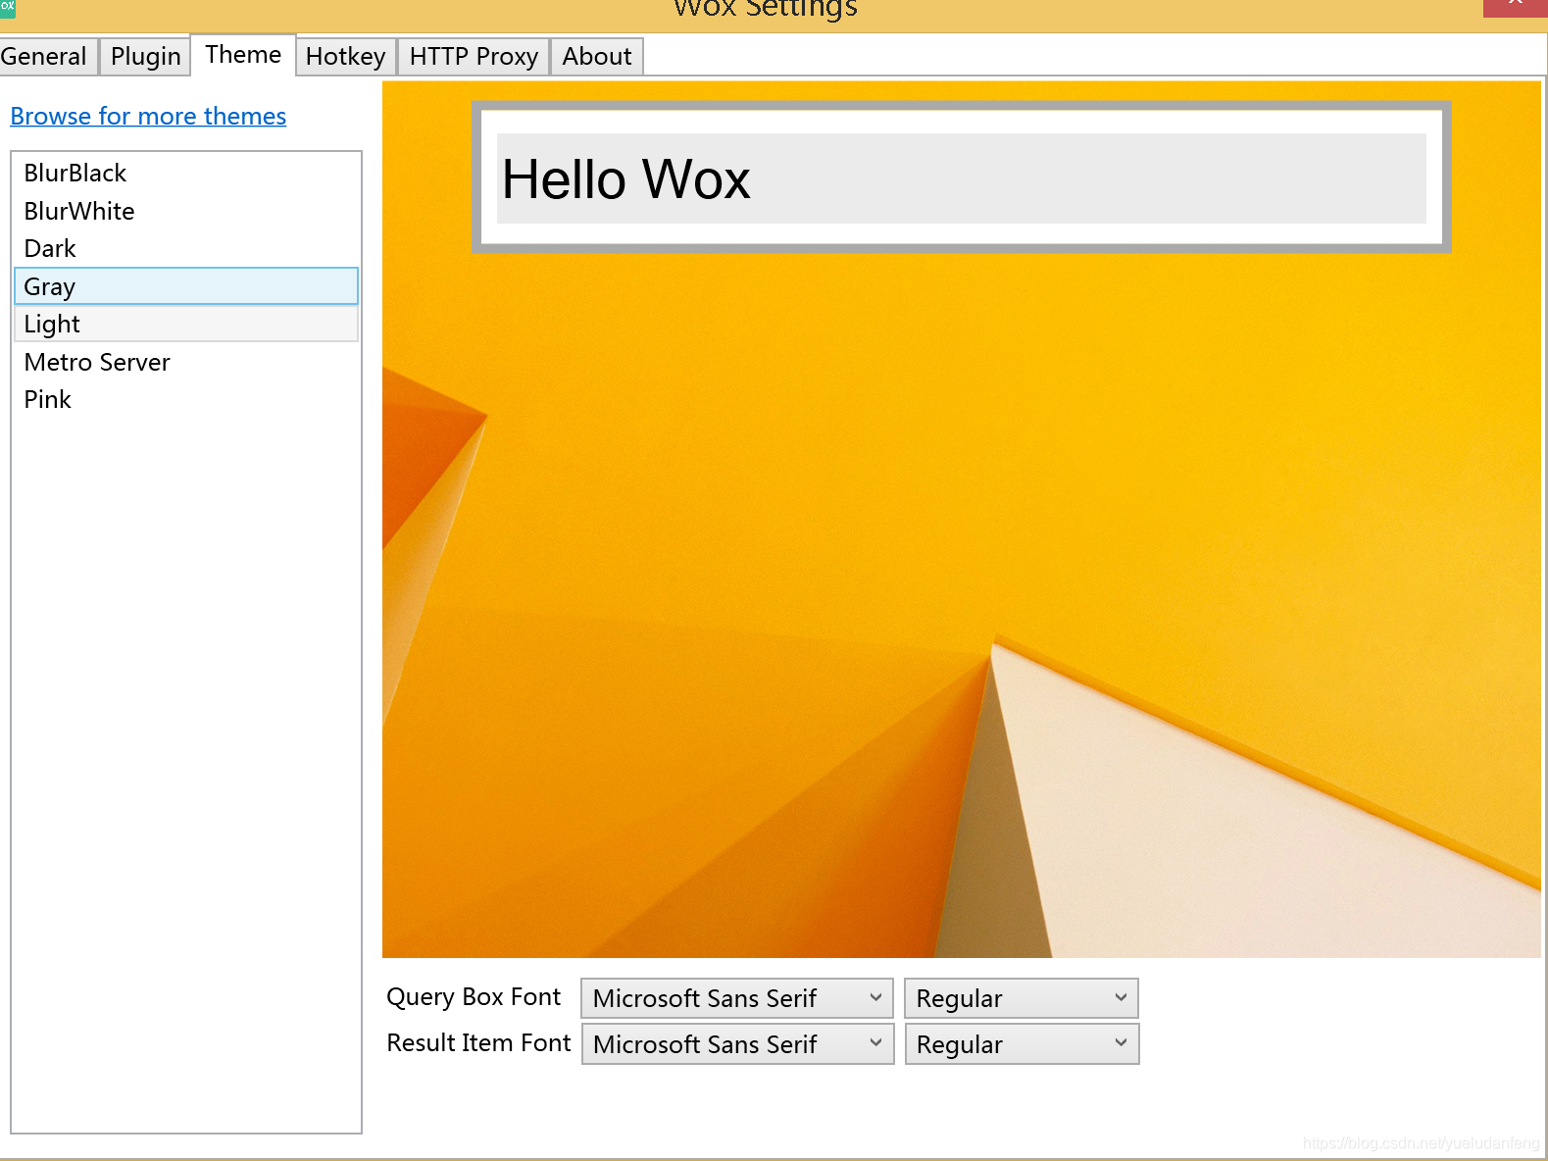Expand the Result Item Font style dropdown
This screenshot has width=1548, height=1161.
1021,1044
